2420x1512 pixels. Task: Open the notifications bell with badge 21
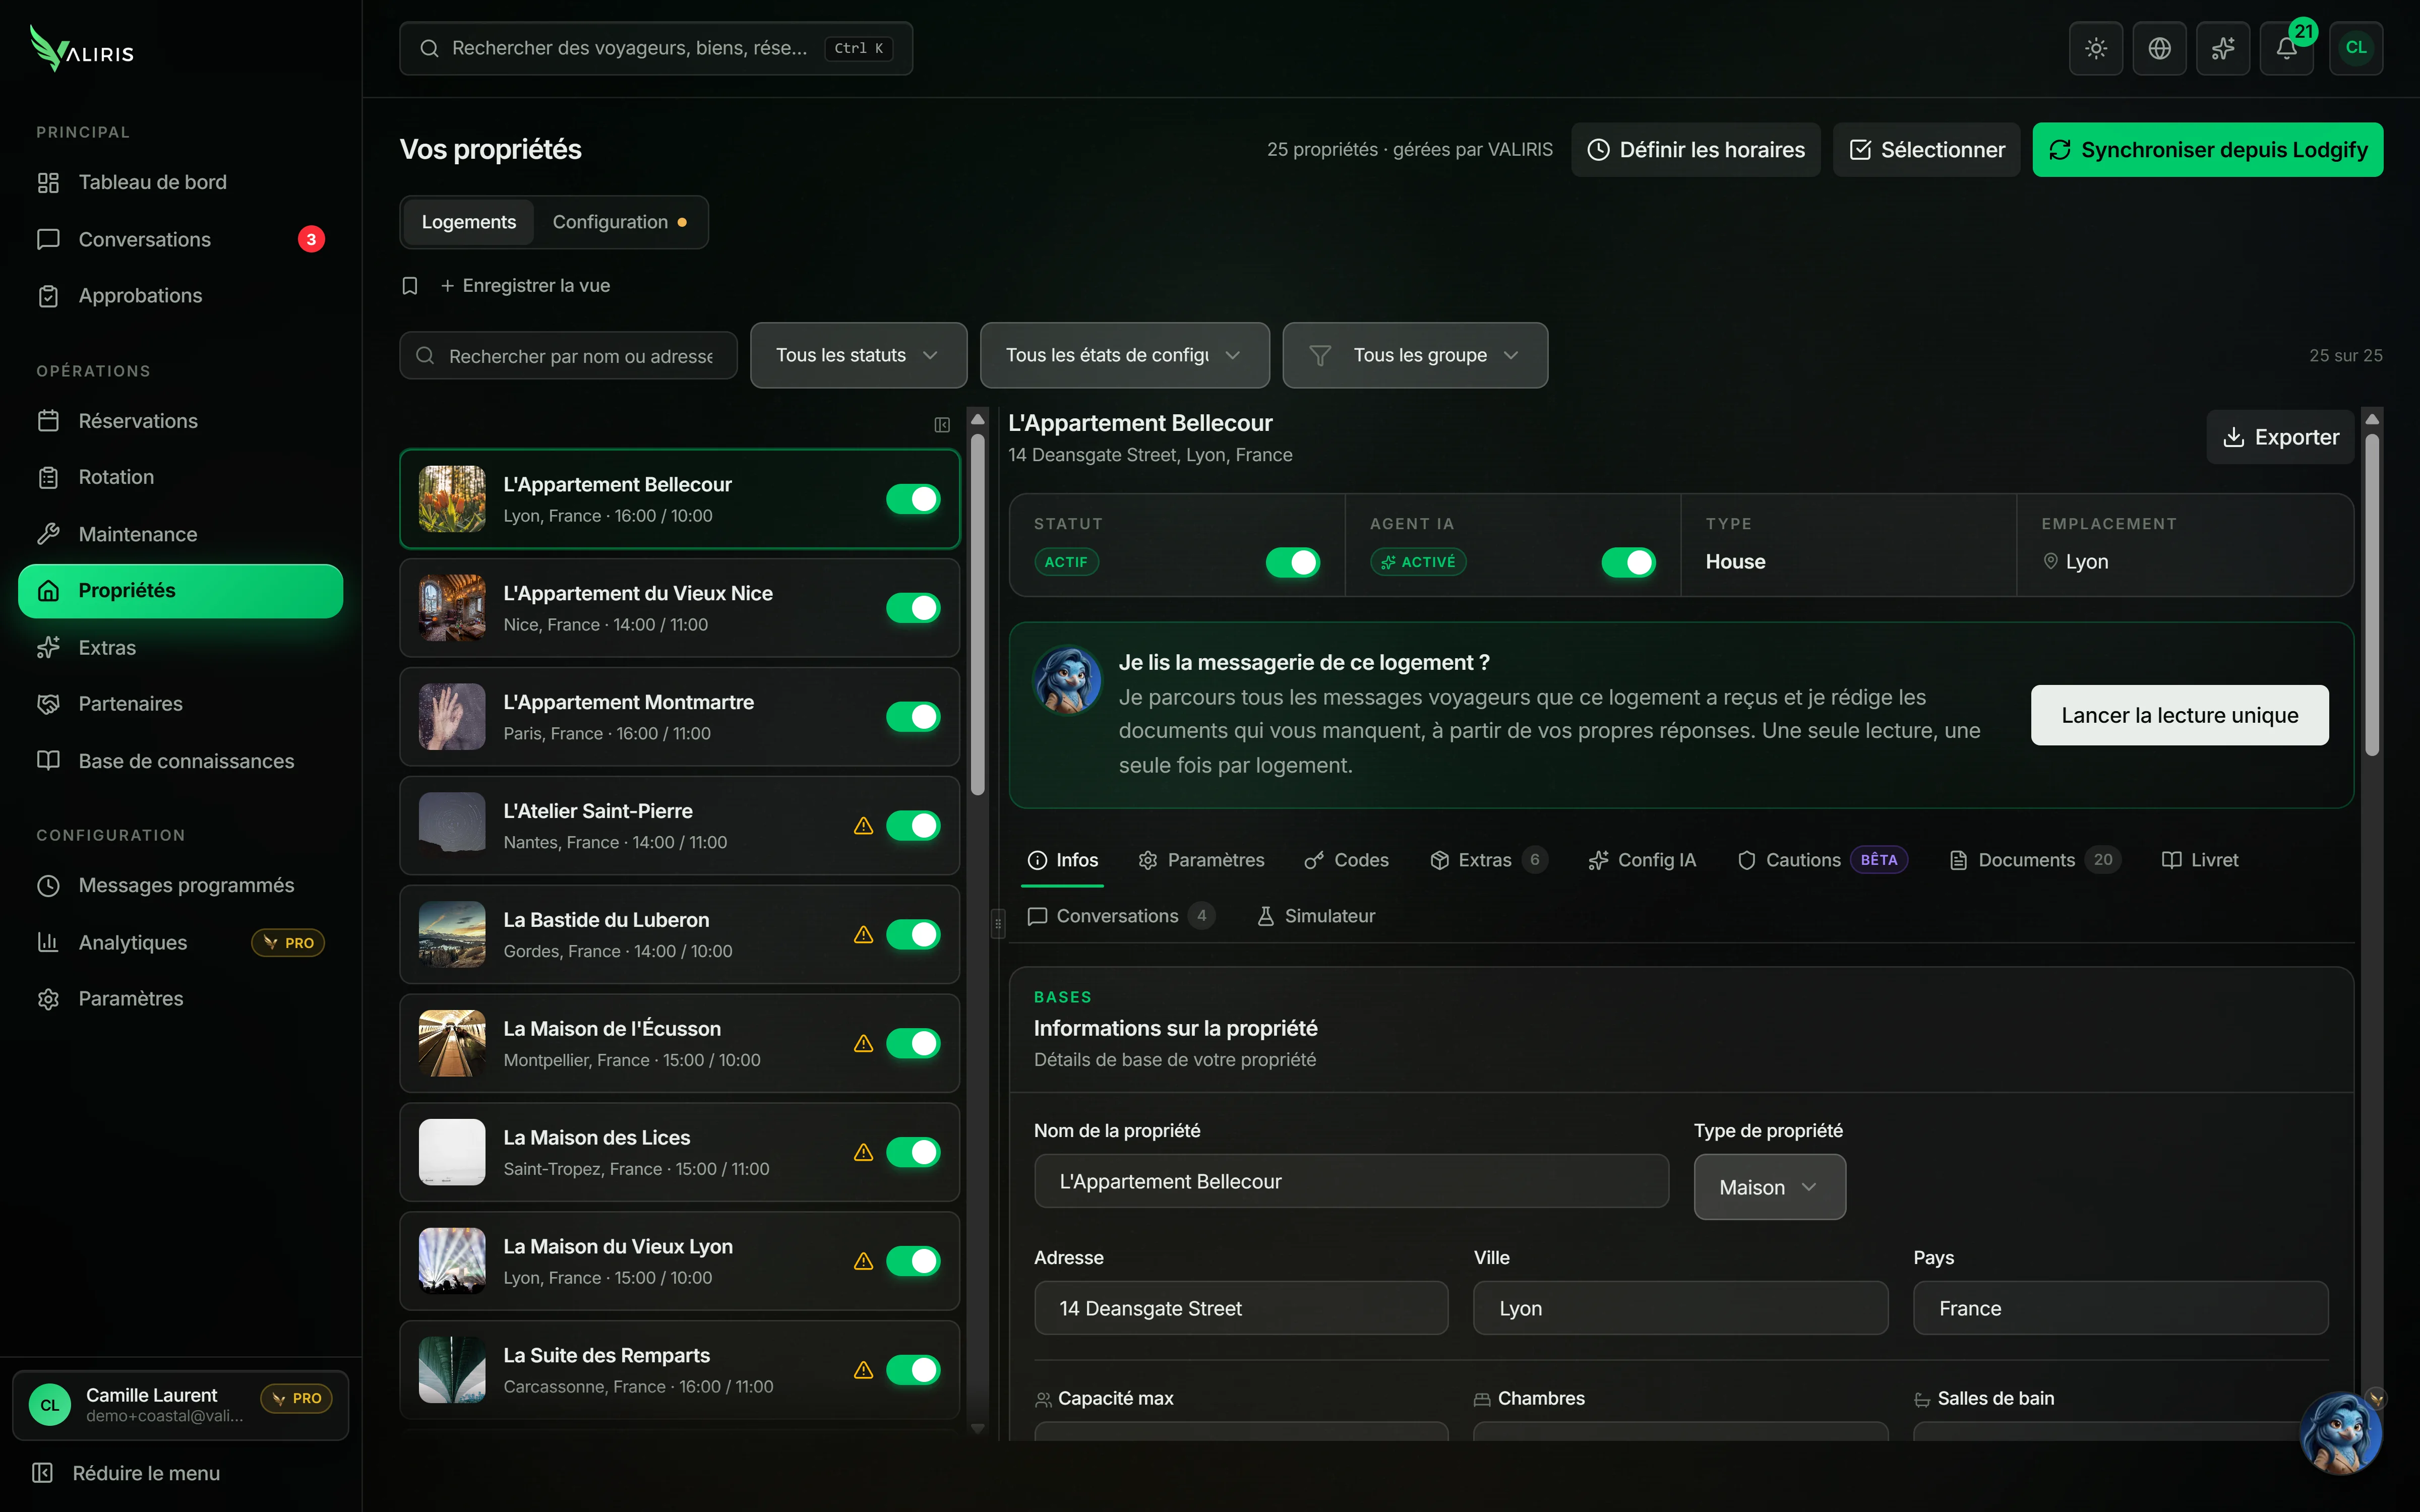point(2286,48)
